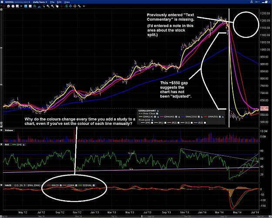The image size is (272, 218).
Task: Click the orange crosshair cursor icon
Action: pos(61,6)
